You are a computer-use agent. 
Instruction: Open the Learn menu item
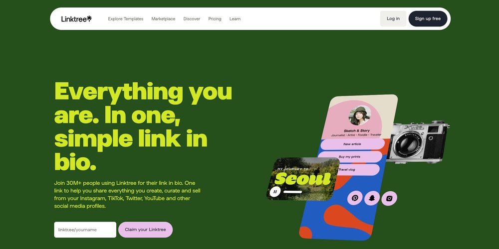click(235, 19)
